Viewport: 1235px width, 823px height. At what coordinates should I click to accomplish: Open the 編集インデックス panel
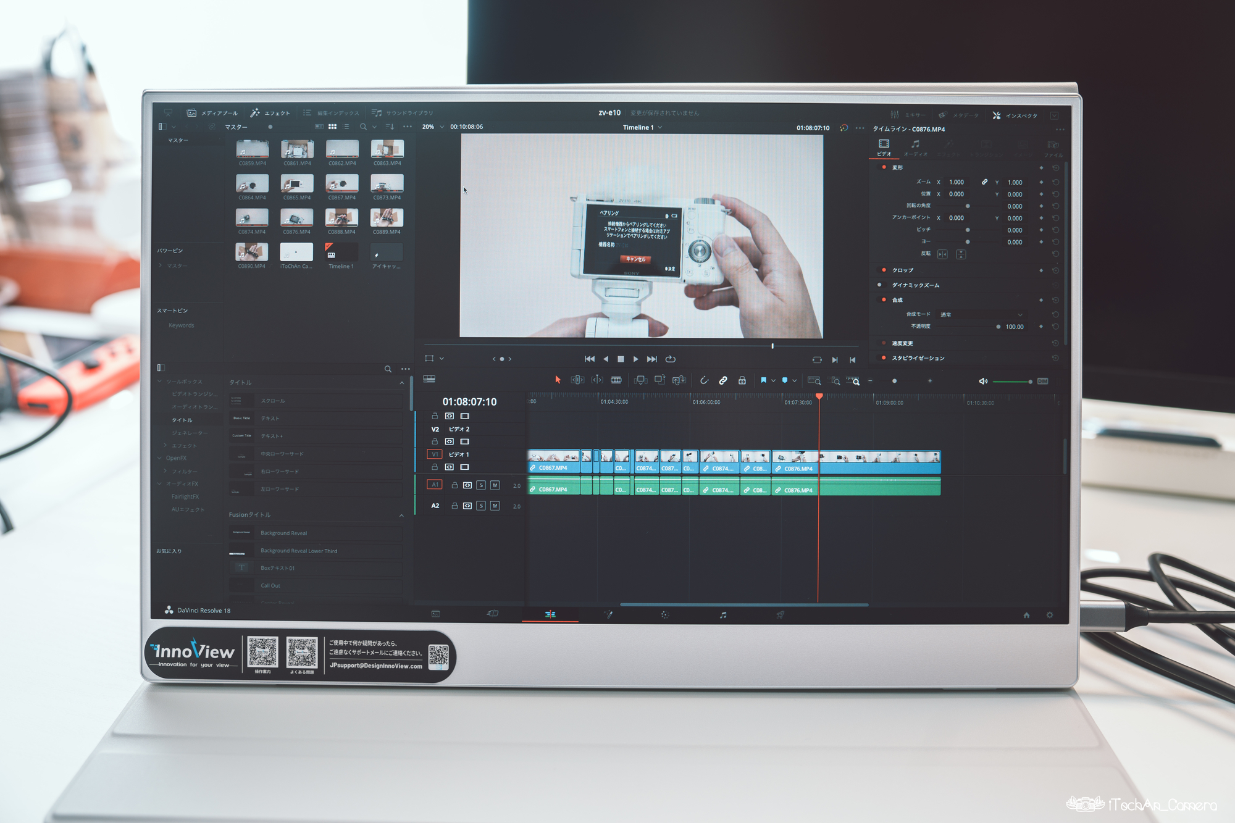pos(331,113)
